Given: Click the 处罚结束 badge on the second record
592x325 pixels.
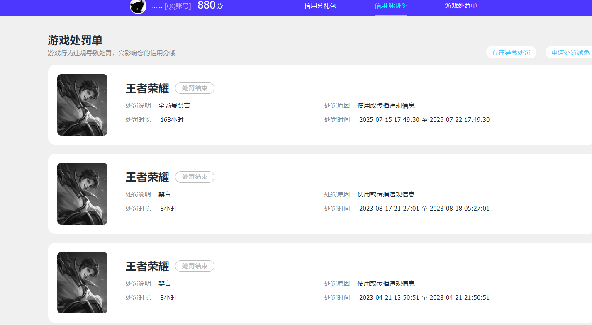Looking at the screenshot, I should click(195, 177).
